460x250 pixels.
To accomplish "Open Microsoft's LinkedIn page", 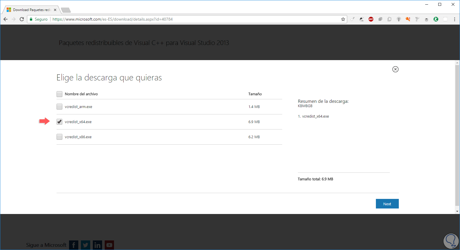I will coord(97,245).
